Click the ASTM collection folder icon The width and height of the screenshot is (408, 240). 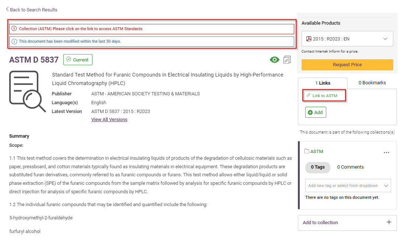click(x=307, y=151)
